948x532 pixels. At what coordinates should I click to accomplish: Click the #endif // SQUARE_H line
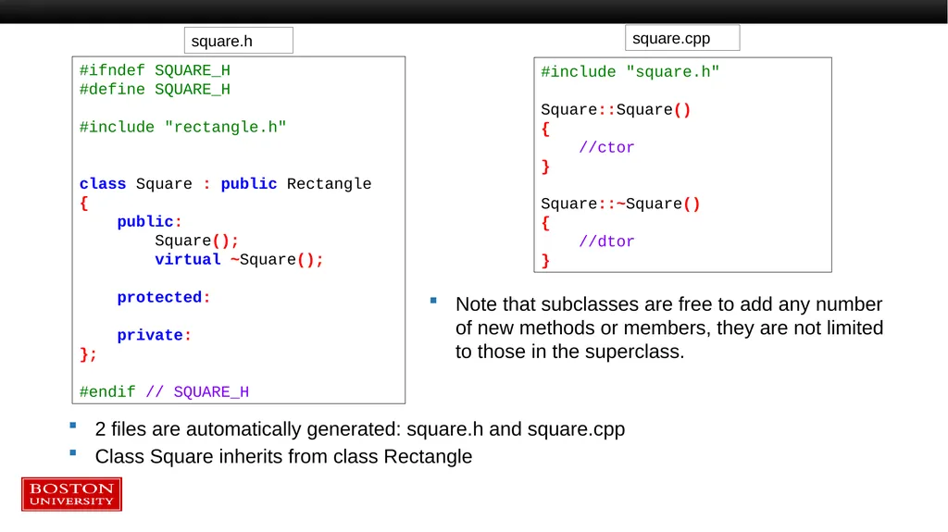click(x=164, y=391)
